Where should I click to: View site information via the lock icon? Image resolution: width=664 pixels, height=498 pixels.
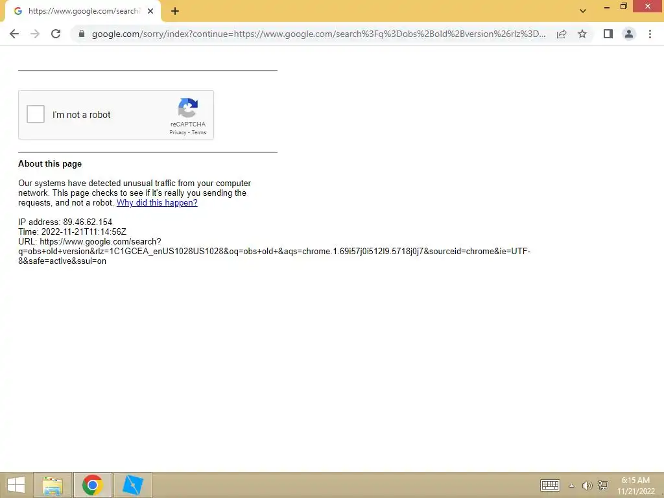point(81,34)
